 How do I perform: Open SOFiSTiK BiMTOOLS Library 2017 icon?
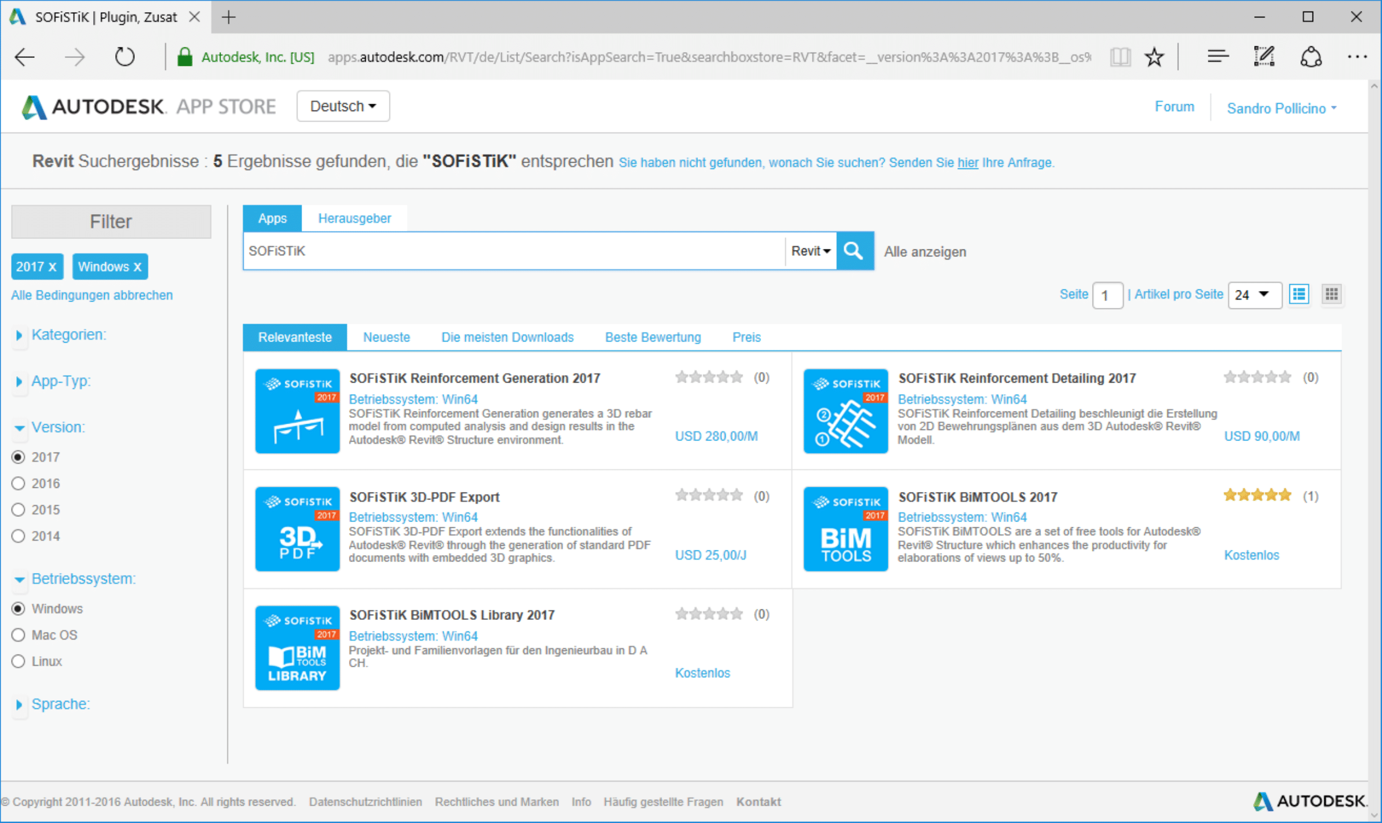click(x=297, y=648)
